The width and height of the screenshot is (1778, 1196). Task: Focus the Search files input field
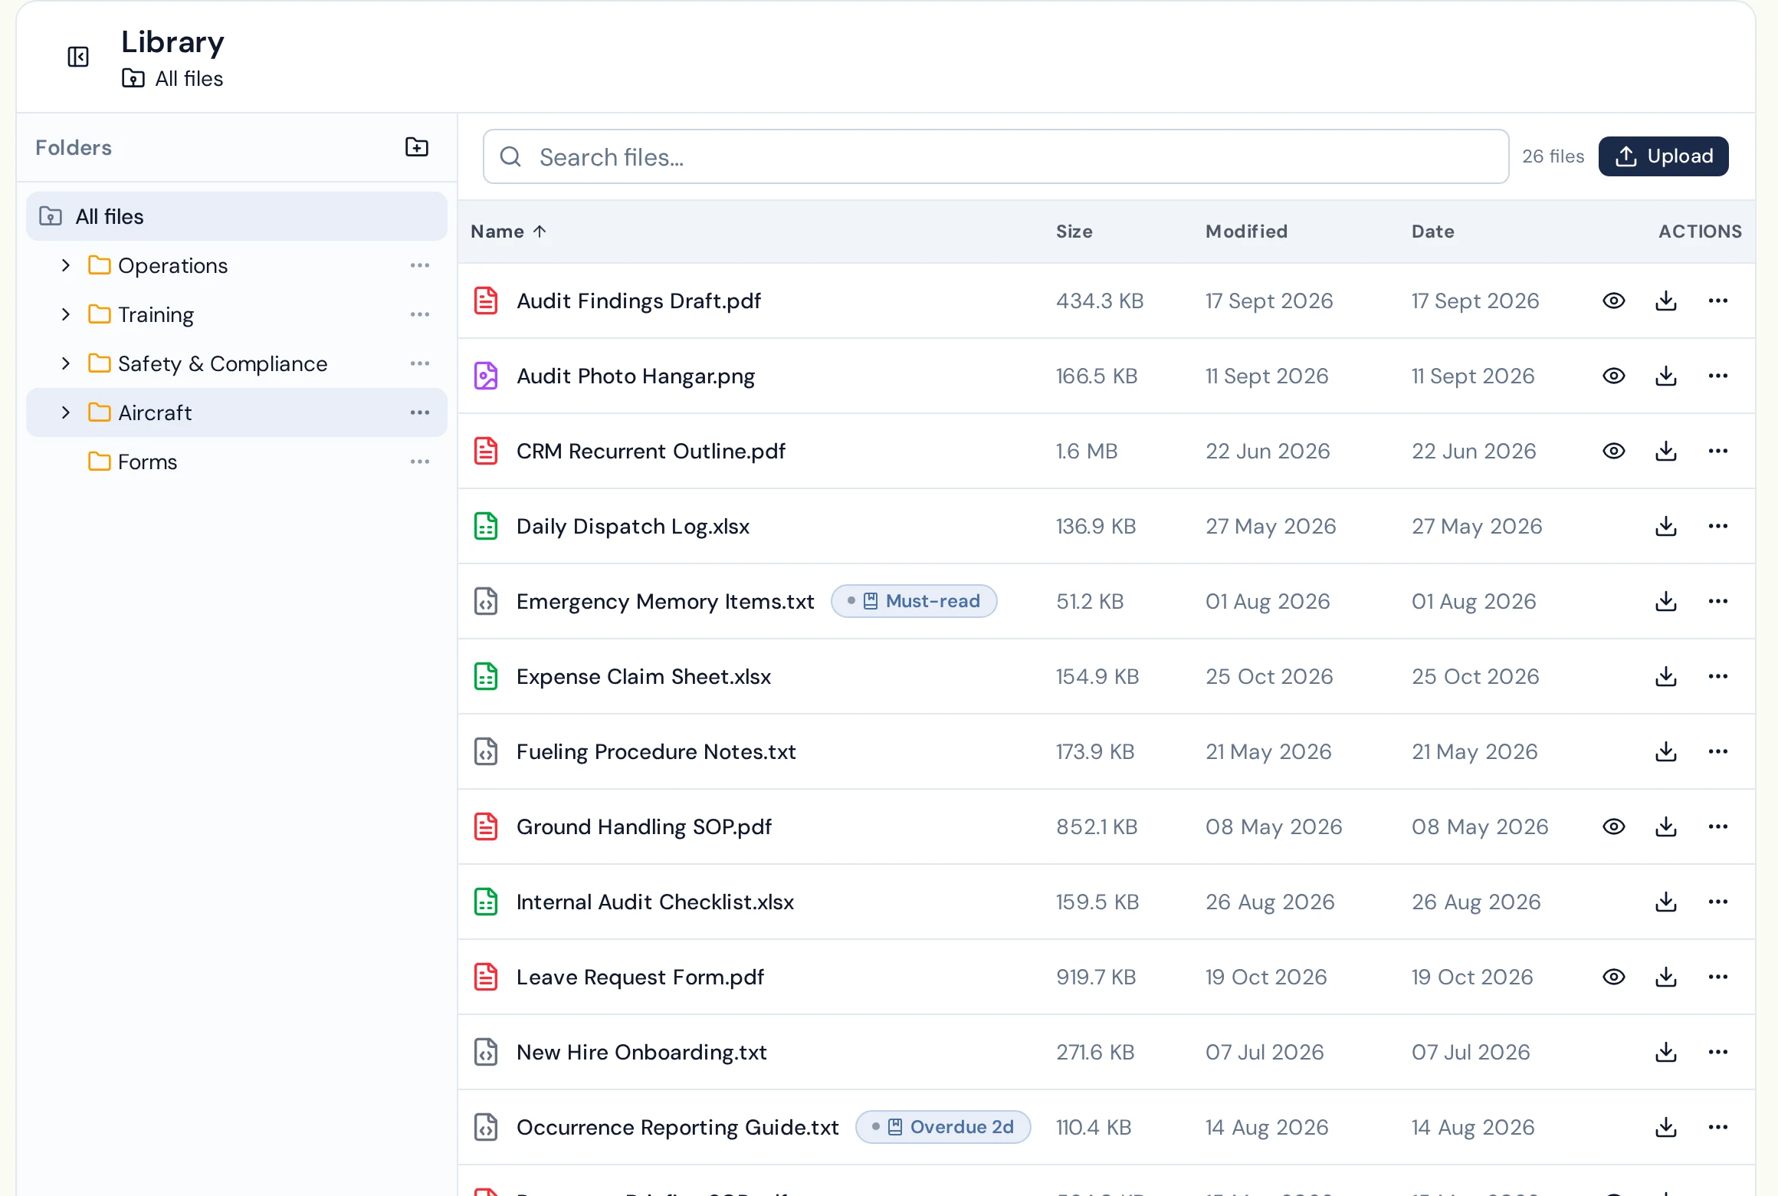click(996, 156)
